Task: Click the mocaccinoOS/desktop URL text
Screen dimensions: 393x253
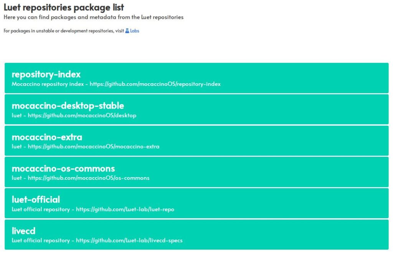Action: point(82,115)
